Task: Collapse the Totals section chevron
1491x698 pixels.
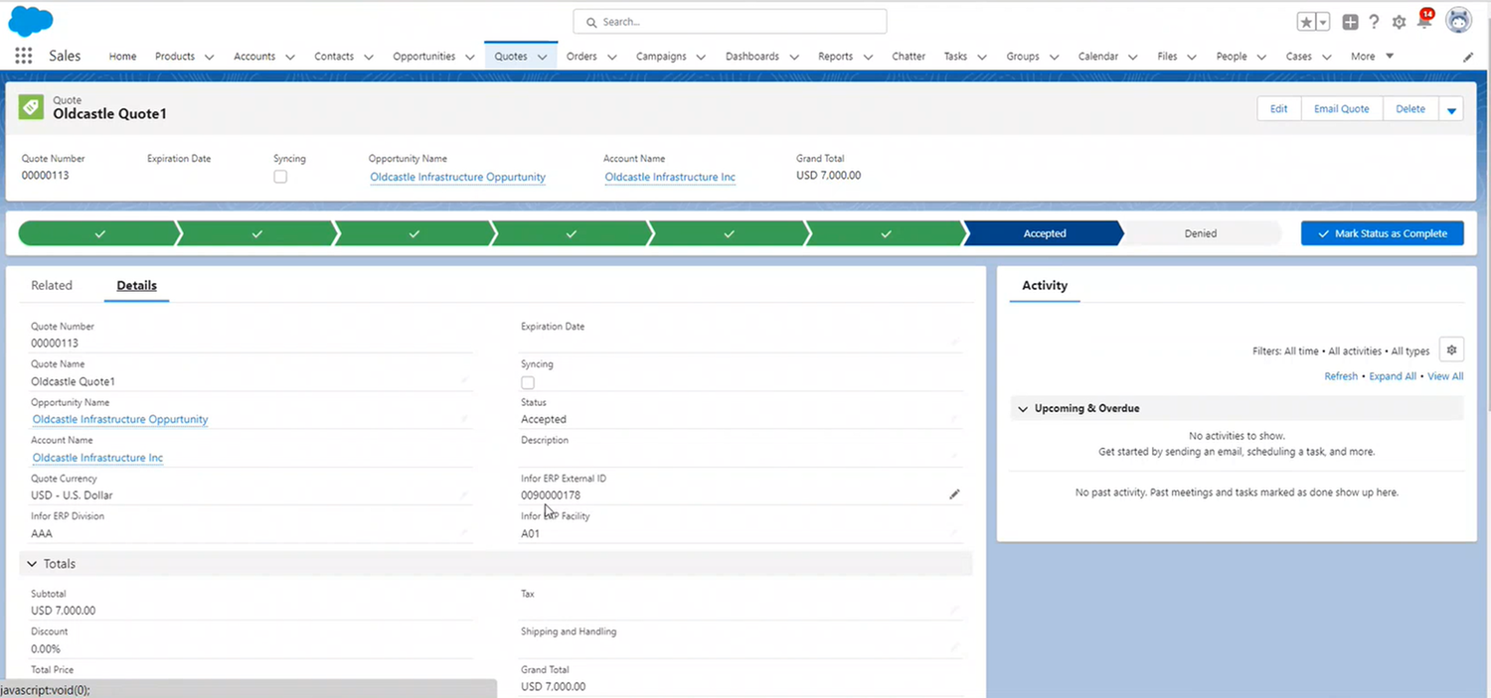Action: click(x=32, y=563)
